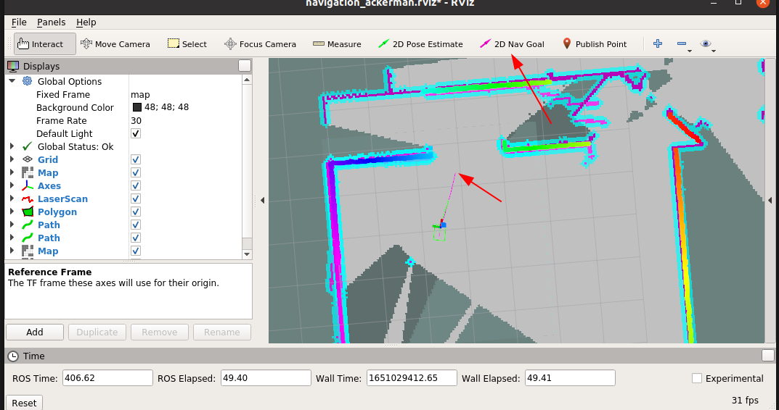
Task: Pick the Measure tool
Action: 337,44
